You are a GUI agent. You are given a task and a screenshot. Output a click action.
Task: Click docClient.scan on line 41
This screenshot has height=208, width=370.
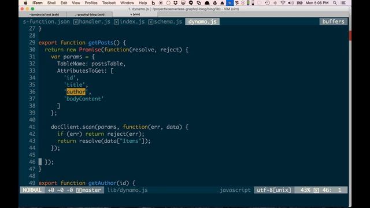pyautogui.click(x=73, y=127)
